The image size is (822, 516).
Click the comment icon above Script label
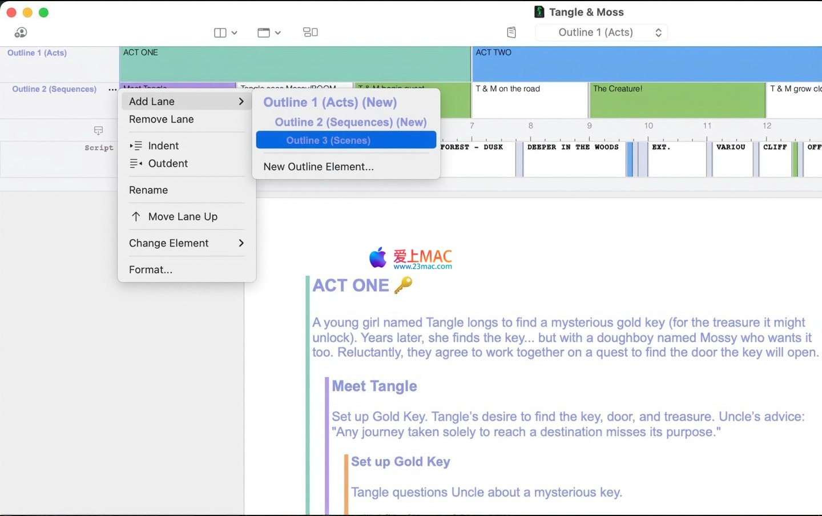(x=98, y=131)
